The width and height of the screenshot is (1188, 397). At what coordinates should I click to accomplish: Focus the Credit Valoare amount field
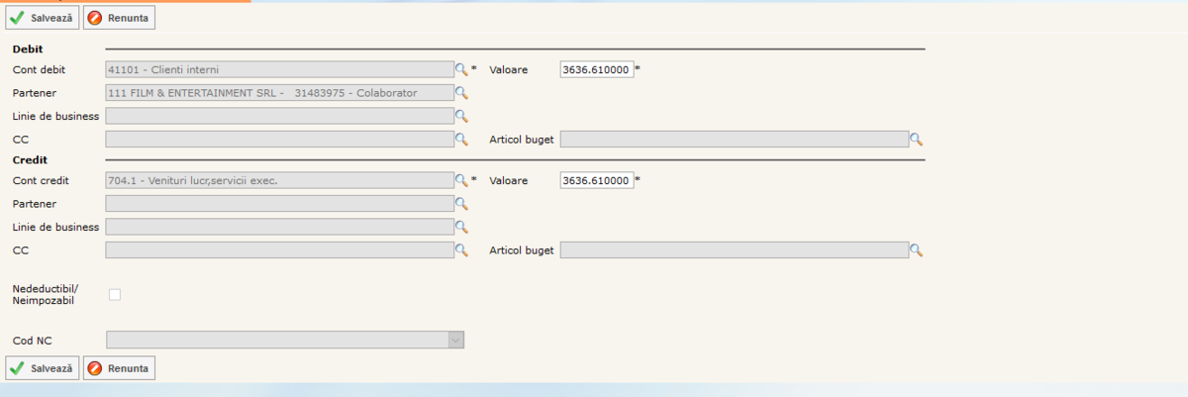[x=596, y=180]
